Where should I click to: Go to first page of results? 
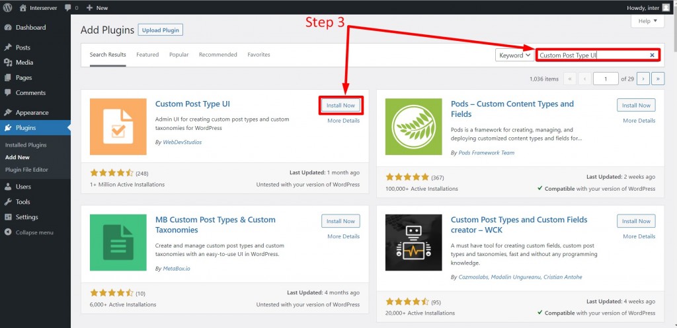(571, 79)
